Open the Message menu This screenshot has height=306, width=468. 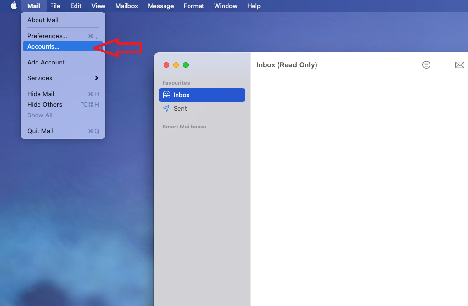[x=161, y=6]
